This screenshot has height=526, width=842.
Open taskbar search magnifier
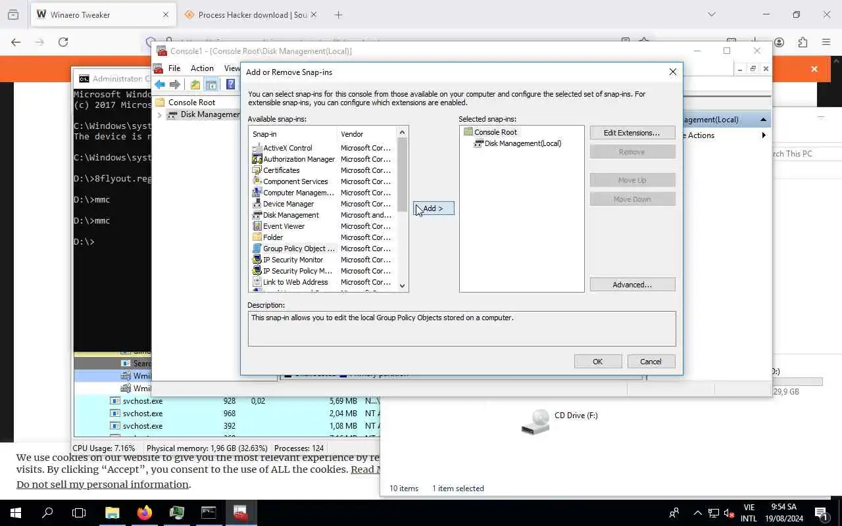(47, 513)
